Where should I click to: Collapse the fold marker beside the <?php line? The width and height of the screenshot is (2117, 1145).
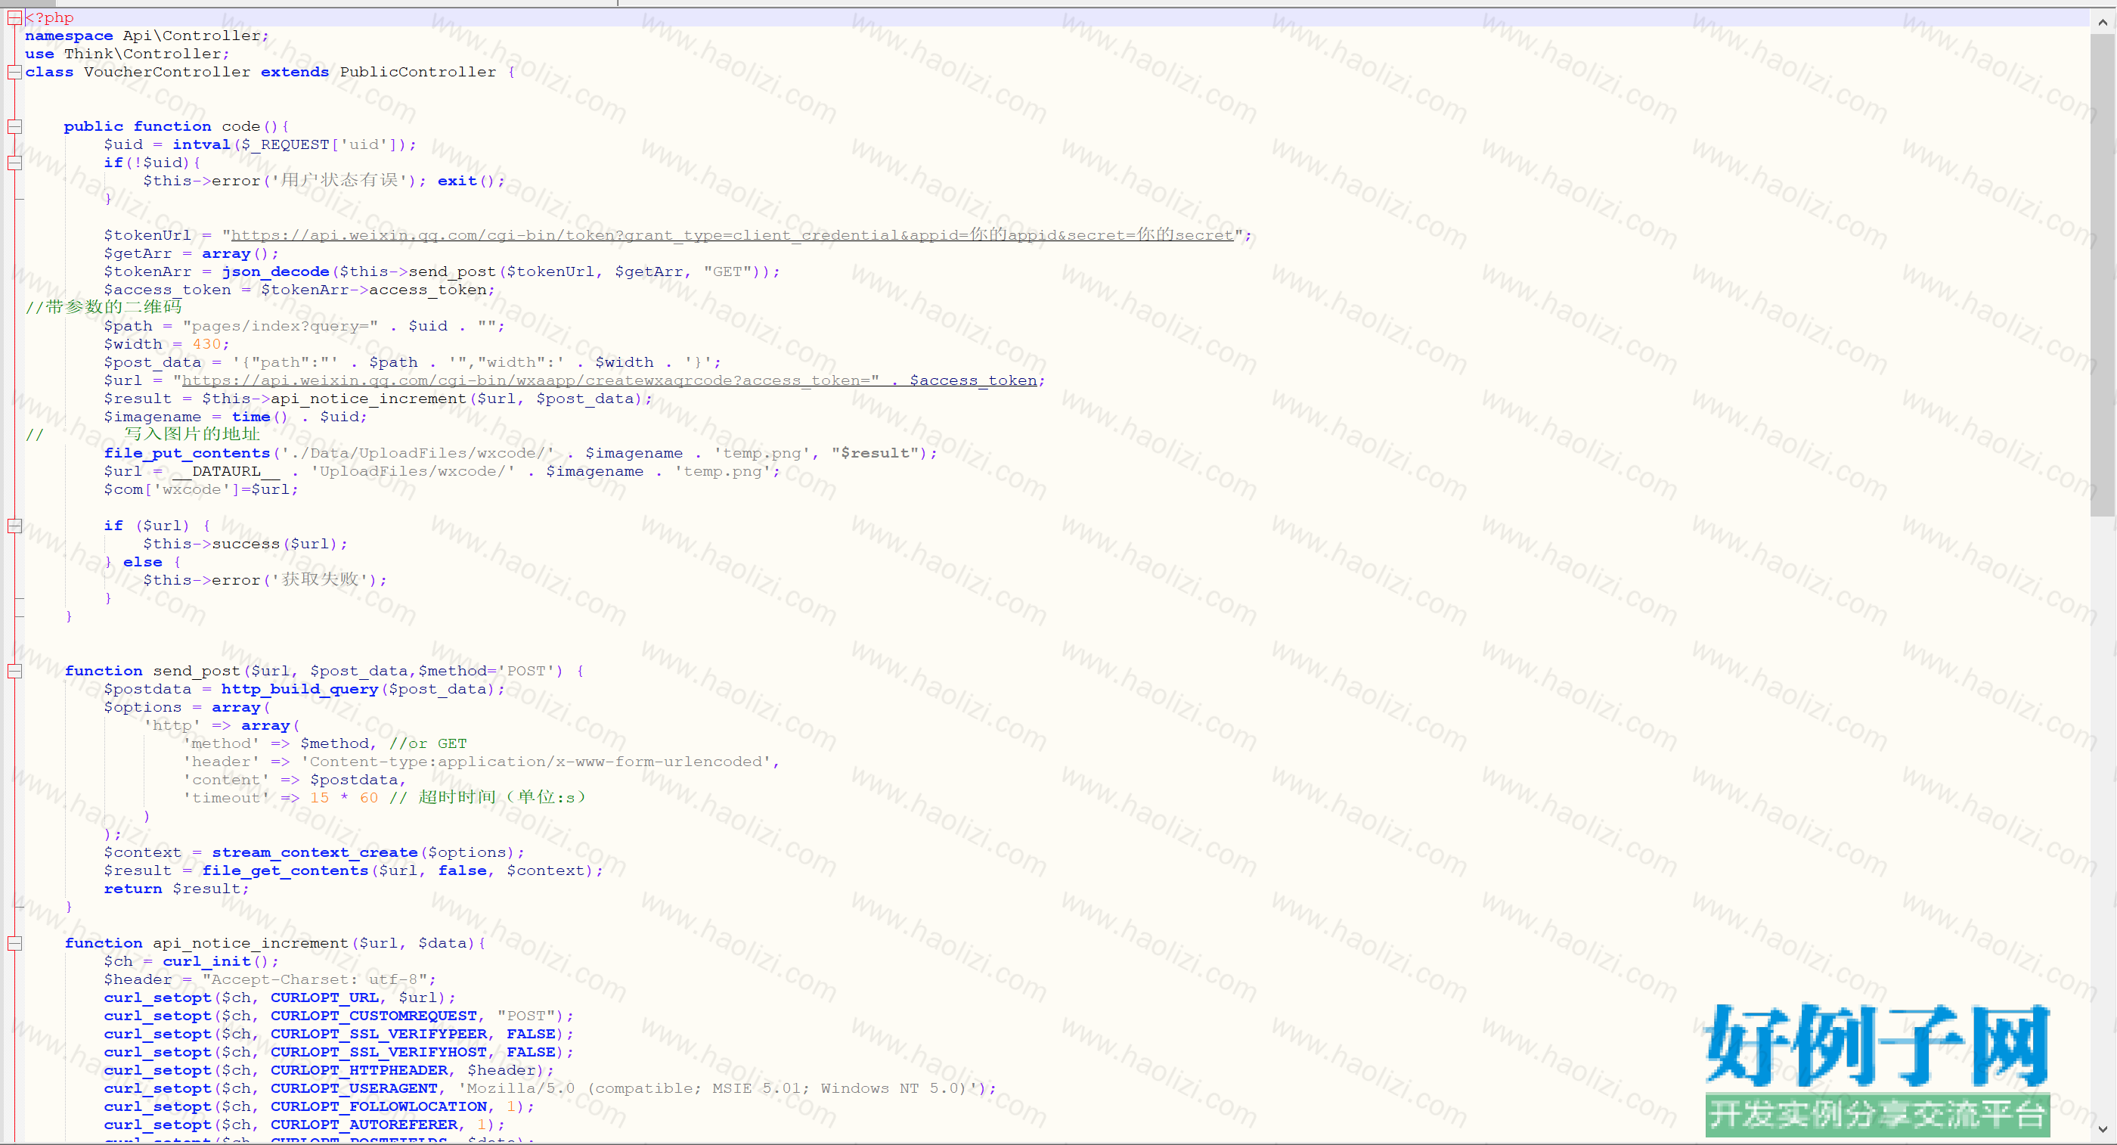click(x=14, y=17)
